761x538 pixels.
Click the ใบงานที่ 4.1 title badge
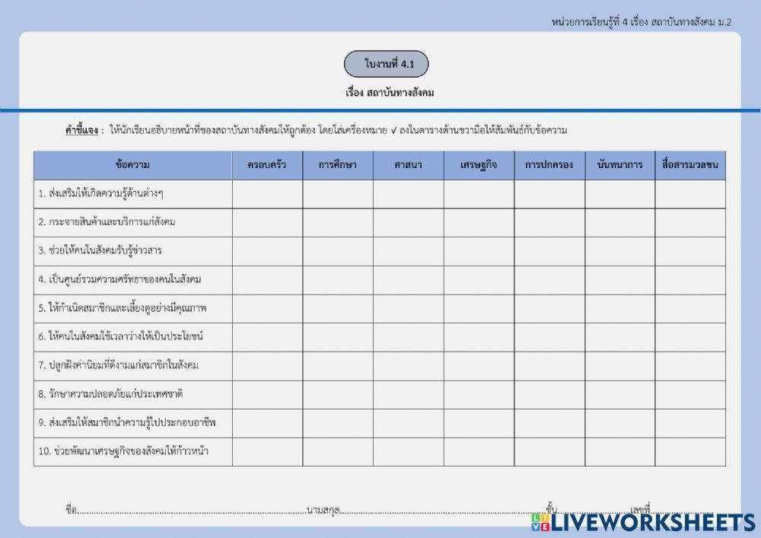tap(389, 64)
